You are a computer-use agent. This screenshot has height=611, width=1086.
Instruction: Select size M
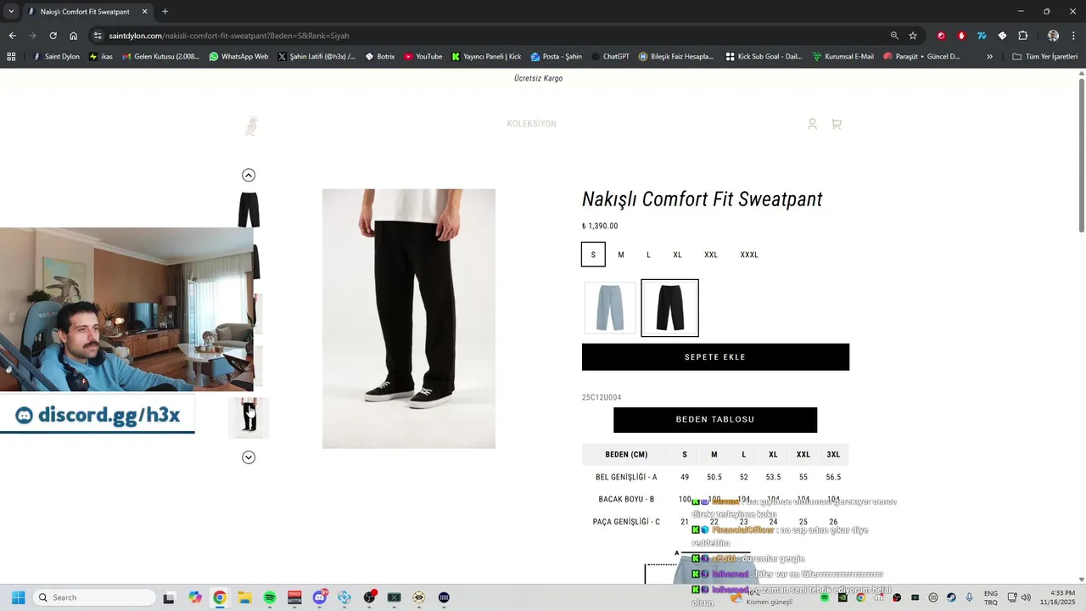click(x=621, y=255)
